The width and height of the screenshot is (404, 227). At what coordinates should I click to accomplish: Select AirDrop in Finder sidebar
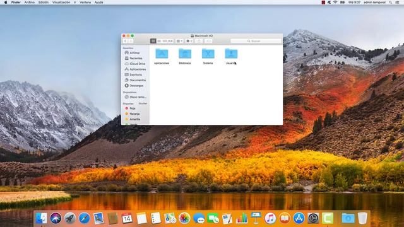[135, 53]
